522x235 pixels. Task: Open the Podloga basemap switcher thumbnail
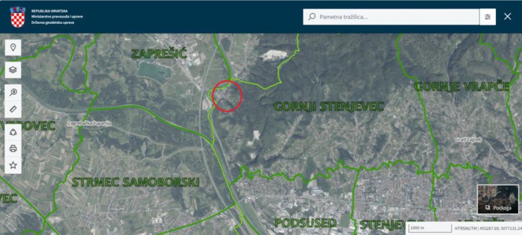(x=498, y=199)
